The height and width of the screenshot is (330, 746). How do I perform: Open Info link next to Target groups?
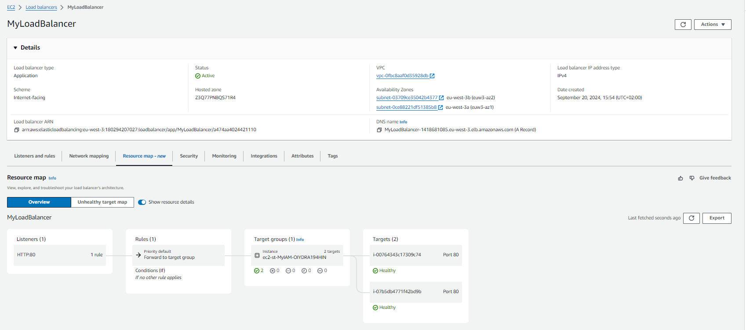pyautogui.click(x=300, y=240)
